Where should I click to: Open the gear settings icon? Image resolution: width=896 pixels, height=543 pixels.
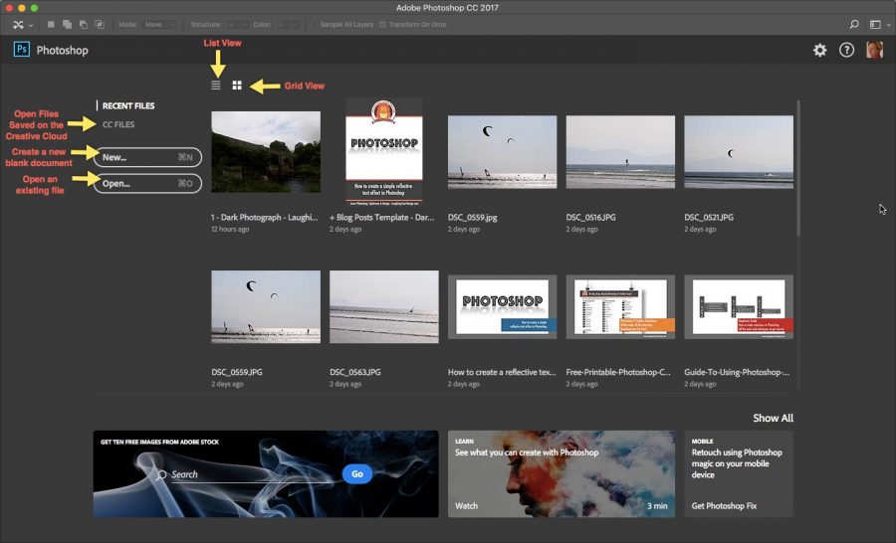coord(820,51)
